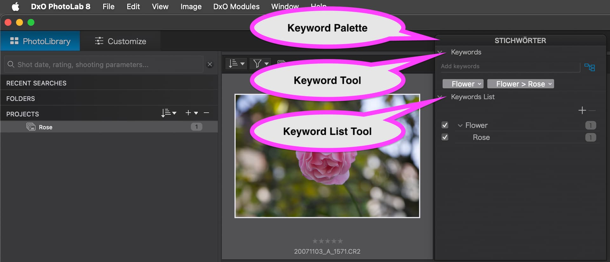Expand the FOLDERS section

(21, 99)
